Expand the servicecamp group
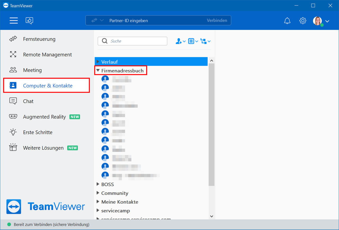The image size is (339, 230). (x=98, y=211)
